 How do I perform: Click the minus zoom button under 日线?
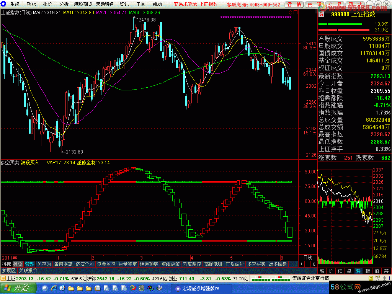307,264
